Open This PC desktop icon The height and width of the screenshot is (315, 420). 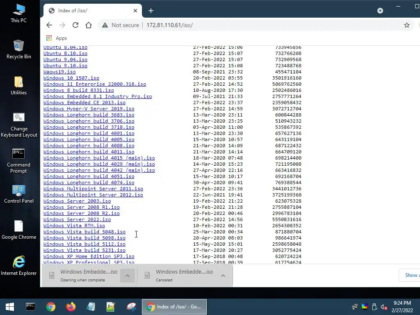tap(19, 14)
